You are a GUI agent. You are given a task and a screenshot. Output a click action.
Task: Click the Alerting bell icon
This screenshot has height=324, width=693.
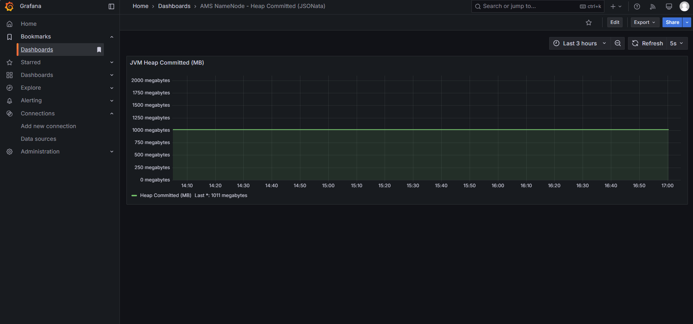9,101
